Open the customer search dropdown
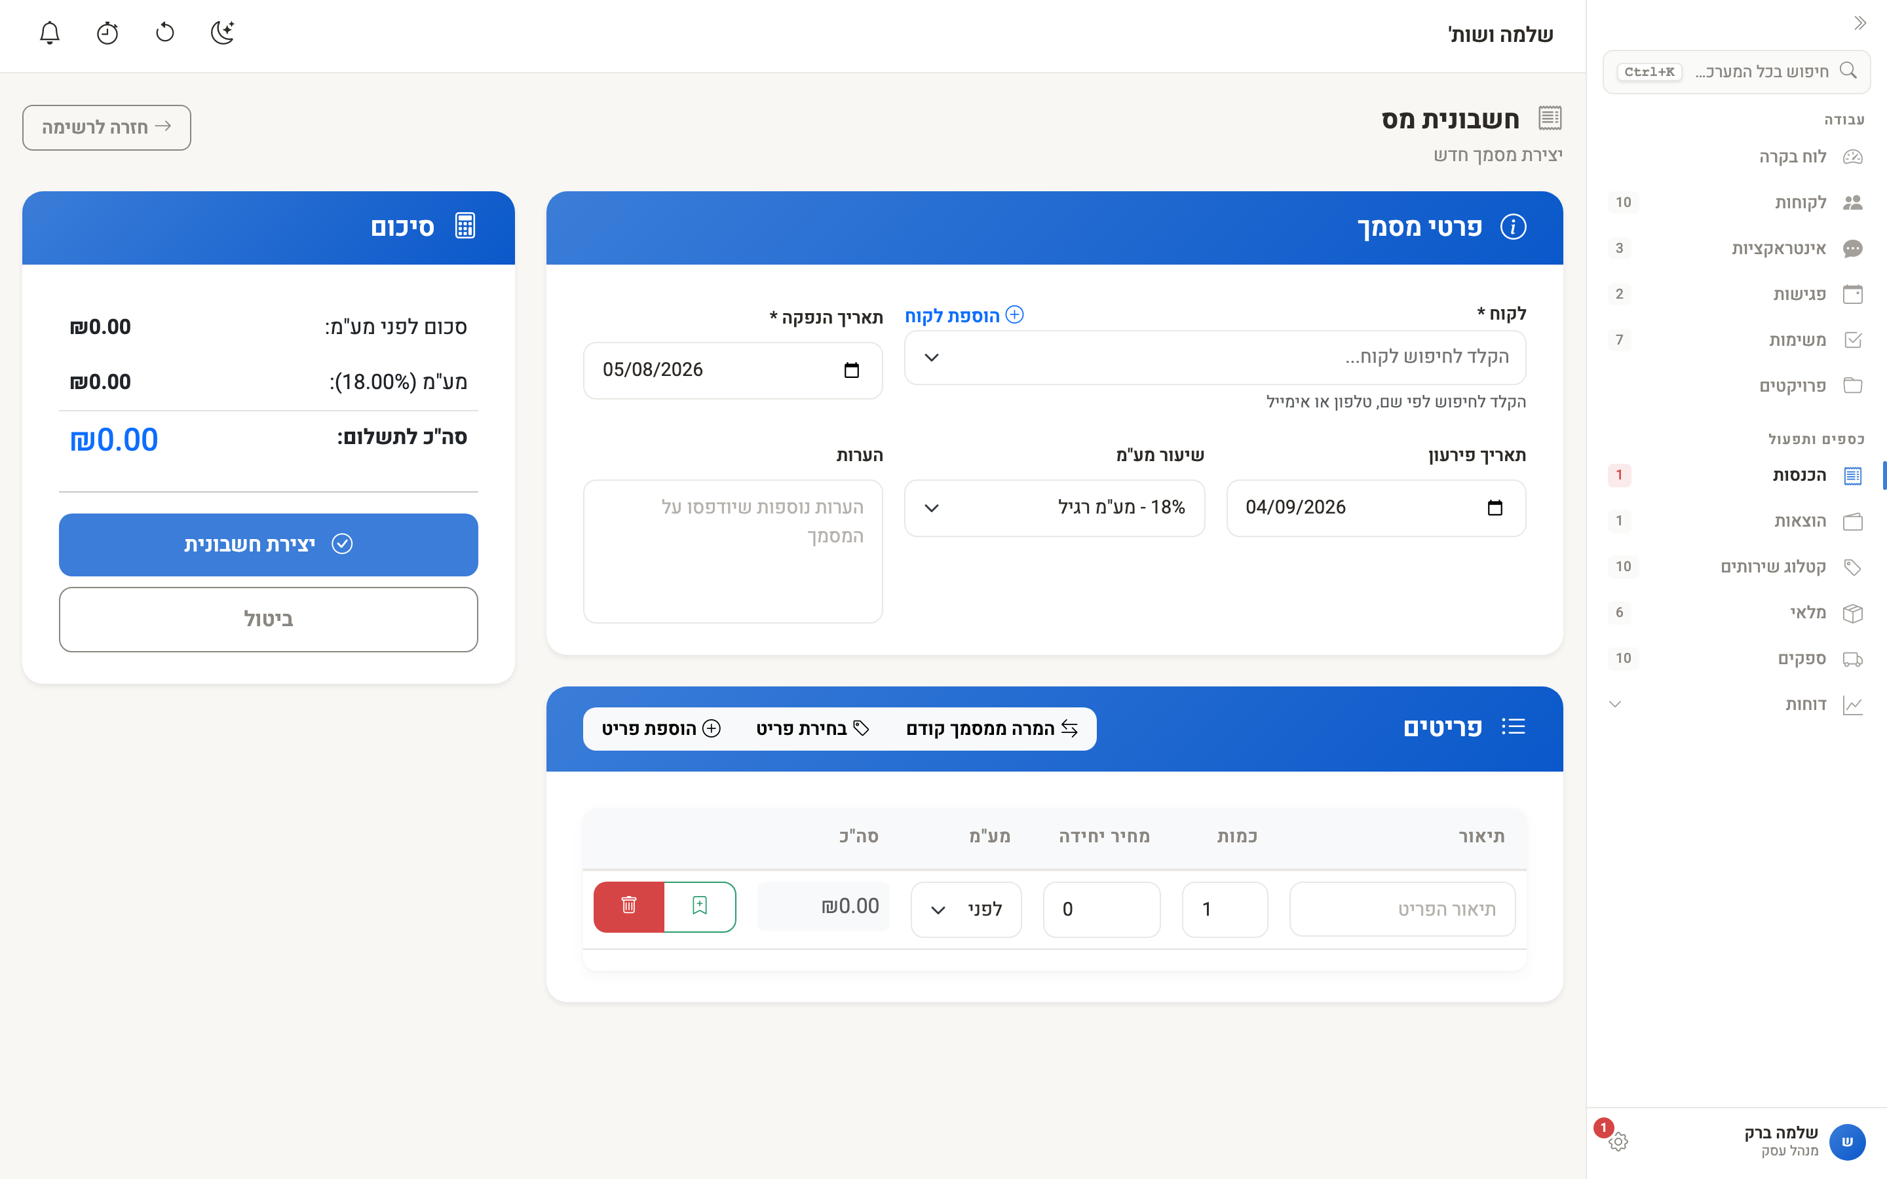 tap(1215, 357)
